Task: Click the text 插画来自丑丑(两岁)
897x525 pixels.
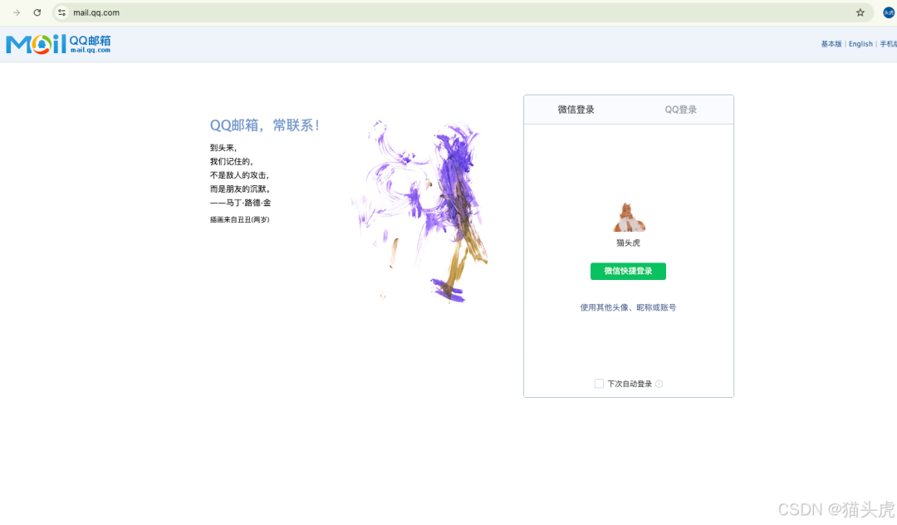Action: click(x=240, y=219)
